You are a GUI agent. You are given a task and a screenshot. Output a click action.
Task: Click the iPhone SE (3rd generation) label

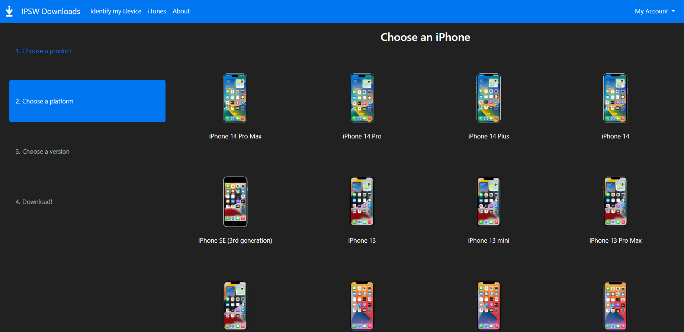(x=235, y=240)
